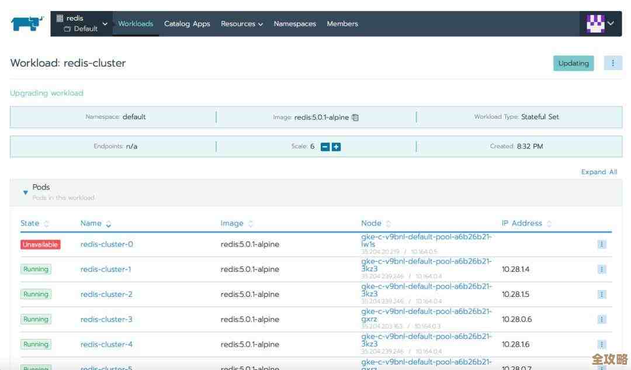Image resolution: width=631 pixels, height=370 pixels.
Task: Switch to the Namespaces tab
Action: (294, 24)
